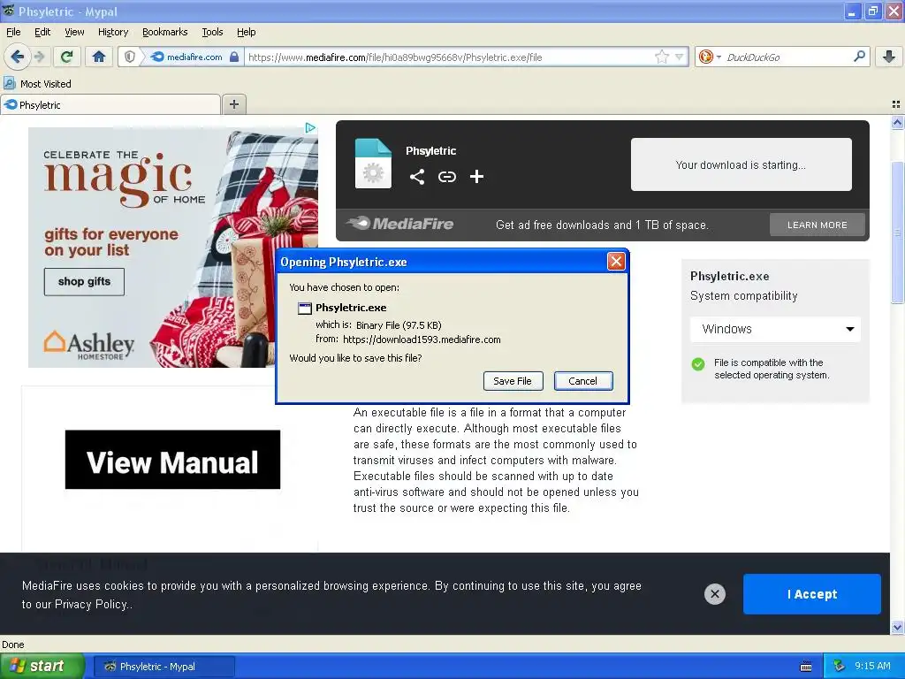
Task: Click the page scrollbar up arrow
Action: 897,122
